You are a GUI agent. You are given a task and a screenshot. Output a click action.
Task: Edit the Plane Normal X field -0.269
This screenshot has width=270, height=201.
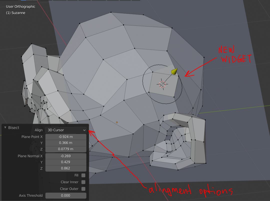(66, 156)
